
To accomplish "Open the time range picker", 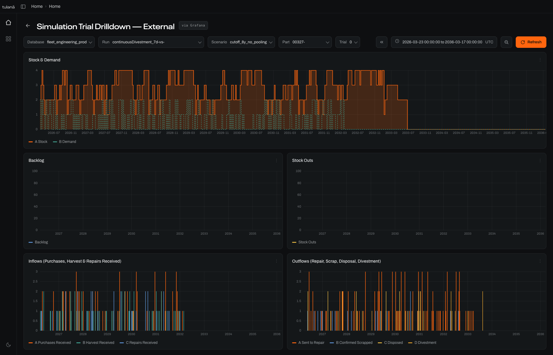I will coord(444,42).
